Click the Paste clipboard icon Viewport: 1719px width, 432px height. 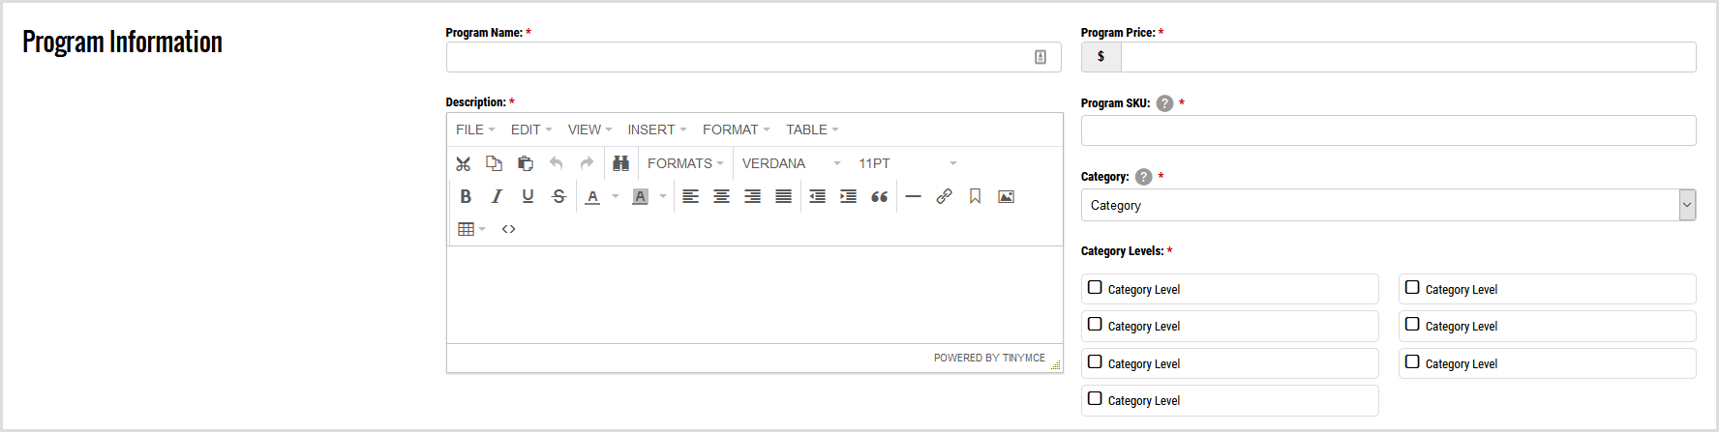526,163
